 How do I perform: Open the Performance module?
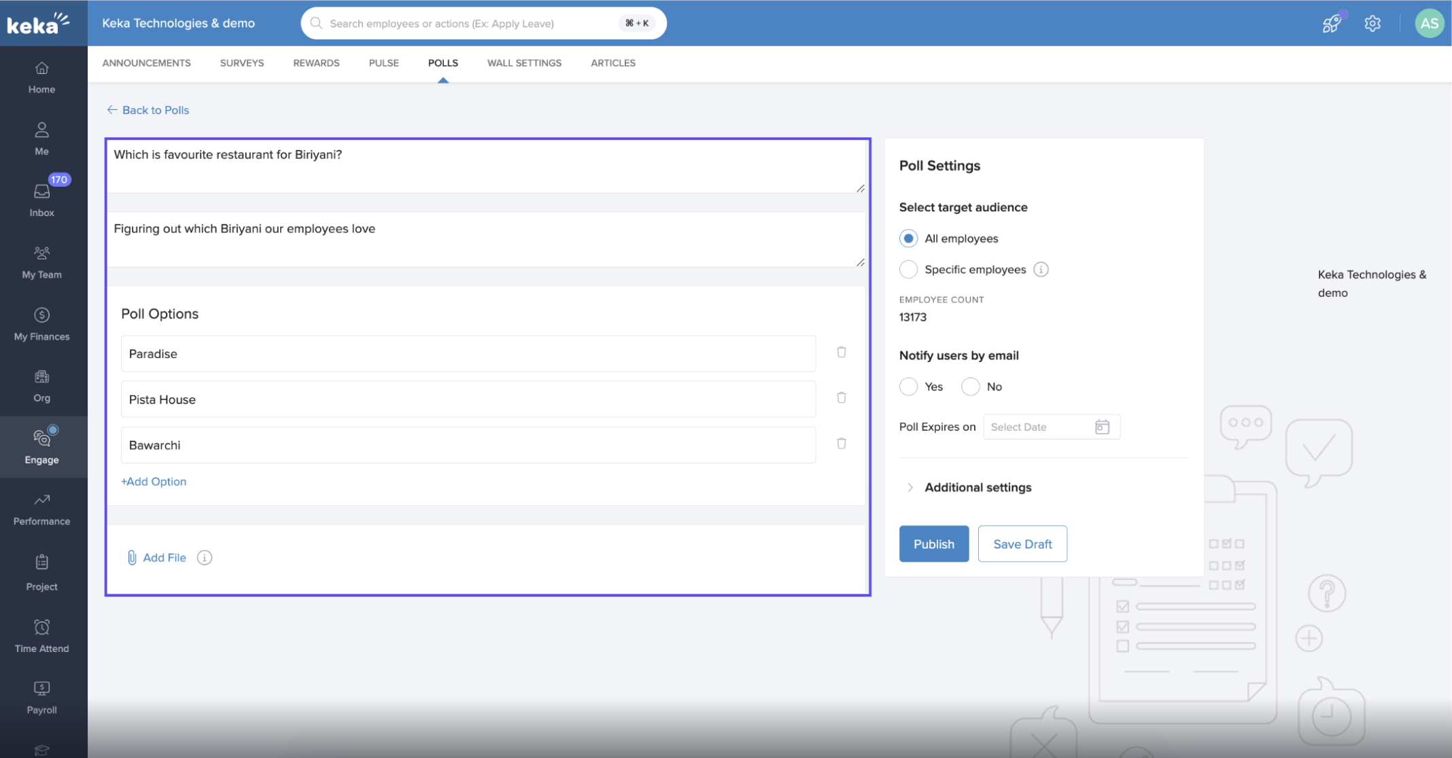click(x=41, y=509)
